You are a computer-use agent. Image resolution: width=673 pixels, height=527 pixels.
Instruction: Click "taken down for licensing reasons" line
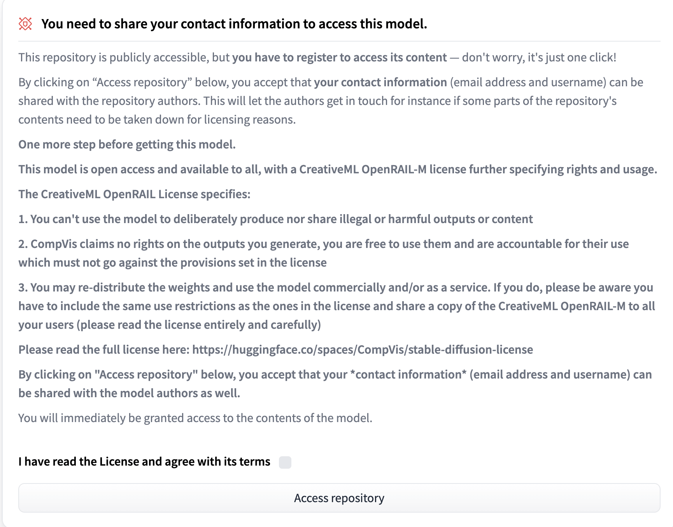157,120
